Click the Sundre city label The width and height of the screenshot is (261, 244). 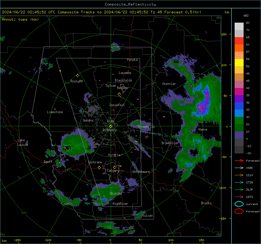(x=88, y=120)
